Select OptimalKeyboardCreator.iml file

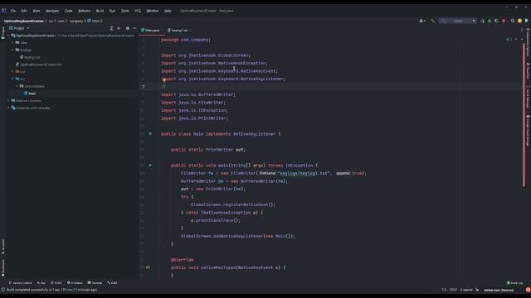pyautogui.click(x=38, y=65)
